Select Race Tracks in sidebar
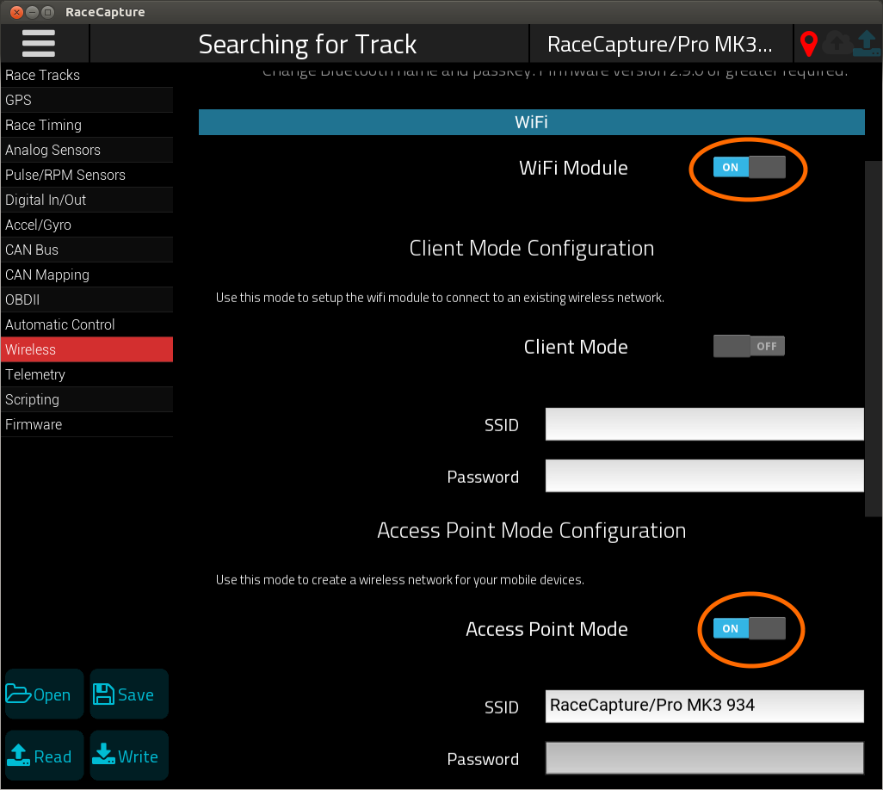The width and height of the screenshot is (883, 790). click(x=87, y=75)
